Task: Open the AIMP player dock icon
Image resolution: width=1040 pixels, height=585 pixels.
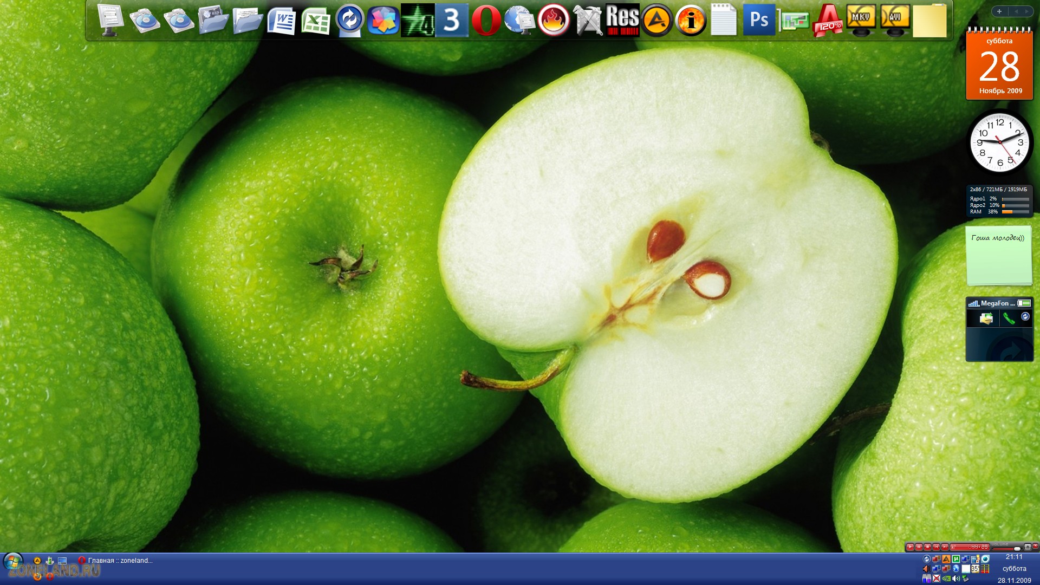Action: click(x=657, y=21)
